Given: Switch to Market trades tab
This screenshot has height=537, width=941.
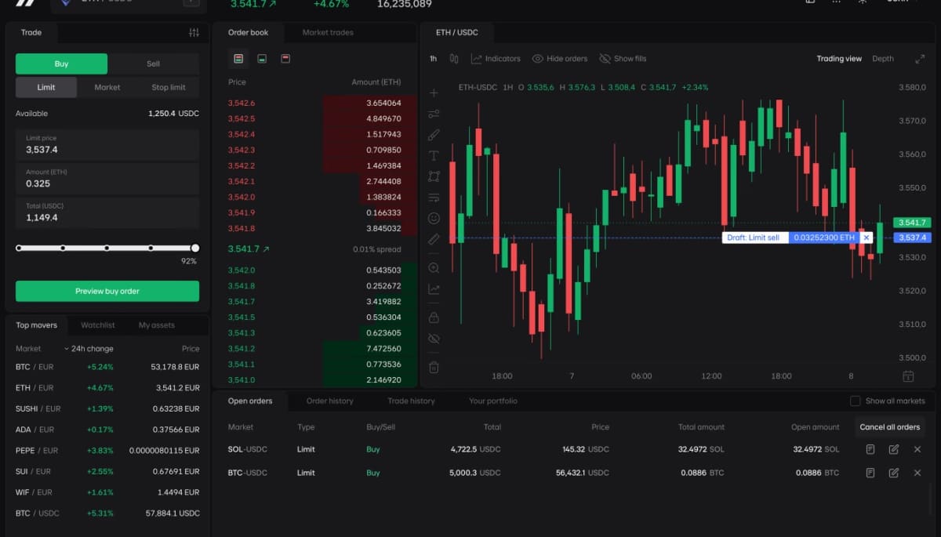Looking at the screenshot, I should coord(328,33).
